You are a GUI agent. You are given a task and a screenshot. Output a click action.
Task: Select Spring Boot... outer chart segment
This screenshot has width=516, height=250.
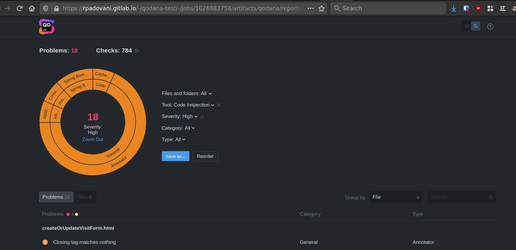76,77
